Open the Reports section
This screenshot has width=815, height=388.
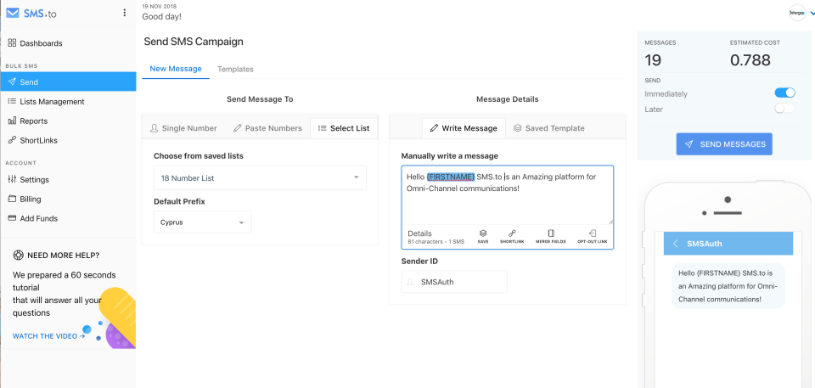pos(33,121)
